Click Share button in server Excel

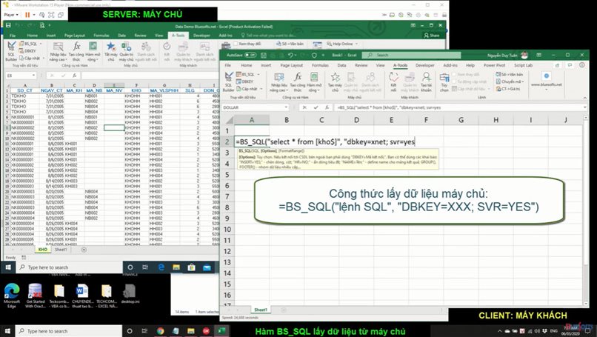[x=432, y=36]
